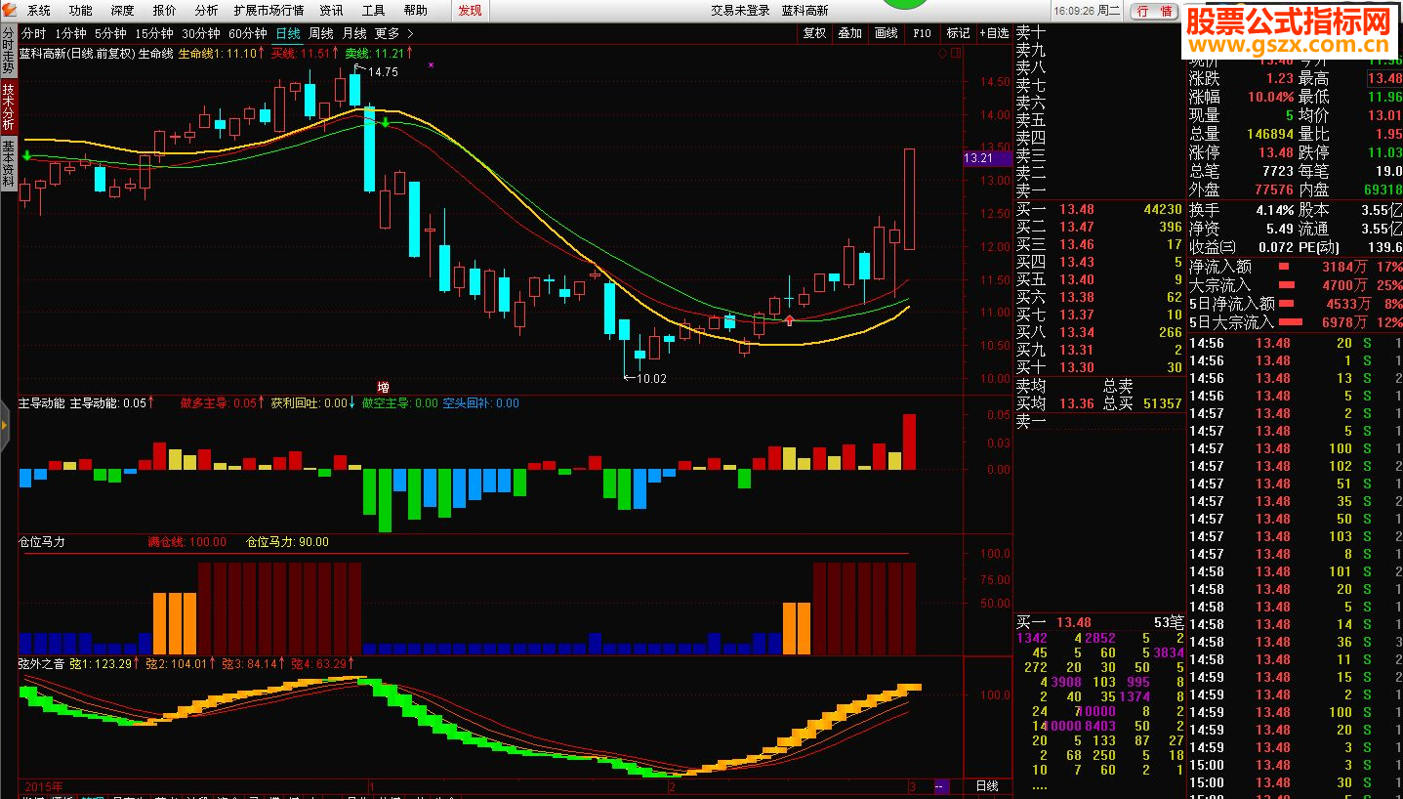The width and height of the screenshot is (1403, 799).
Task: Click the 蓝科高新 stock name in title
Action: coord(805,11)
